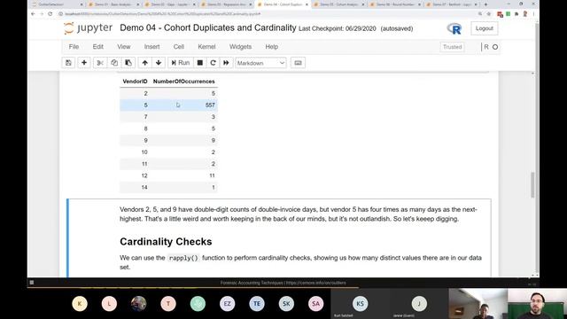
Task: Bookmark this page with the star icon
Action: [x=489, y=14]
